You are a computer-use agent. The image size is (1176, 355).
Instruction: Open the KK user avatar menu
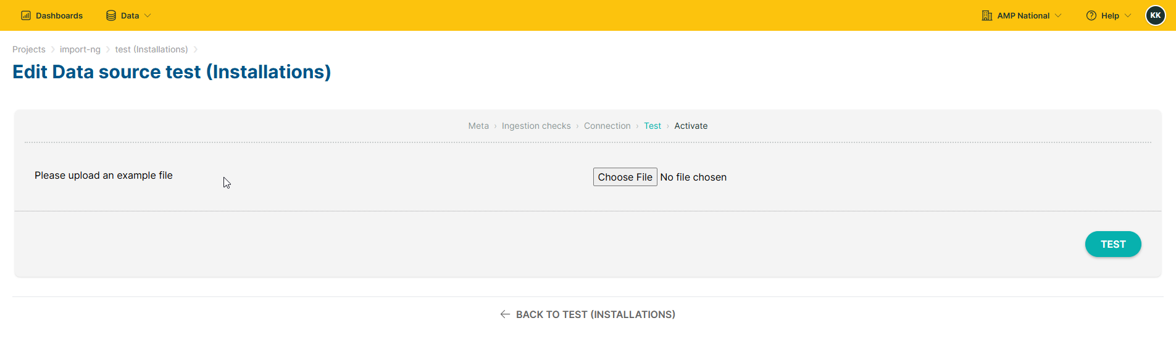click(1156, 15)
